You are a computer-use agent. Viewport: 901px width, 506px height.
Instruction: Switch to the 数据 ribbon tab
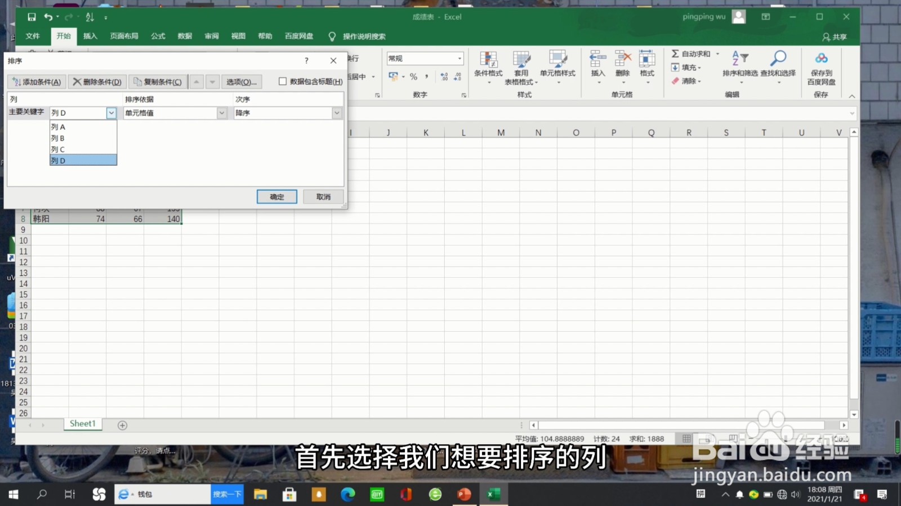pyautogui.click(x=184, y=36)
